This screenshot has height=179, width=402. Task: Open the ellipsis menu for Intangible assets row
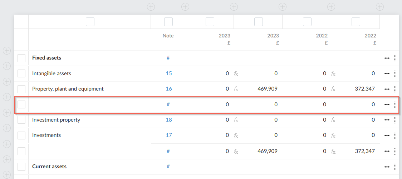pos(387,74)
